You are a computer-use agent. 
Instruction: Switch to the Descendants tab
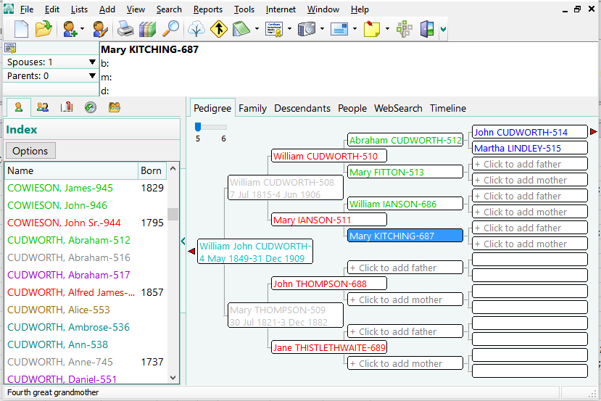pyautogui.click(x=302, y=109)
